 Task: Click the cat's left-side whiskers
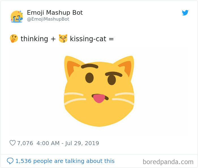coord(75,97)
